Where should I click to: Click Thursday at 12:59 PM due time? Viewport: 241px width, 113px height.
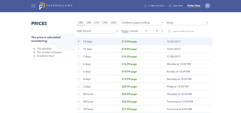[179, 94]
